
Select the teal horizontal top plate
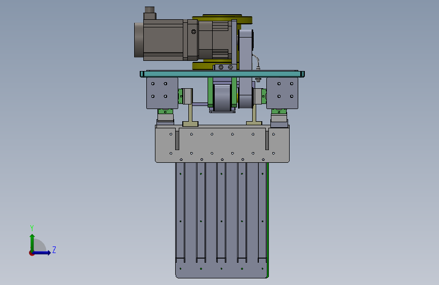222,74
